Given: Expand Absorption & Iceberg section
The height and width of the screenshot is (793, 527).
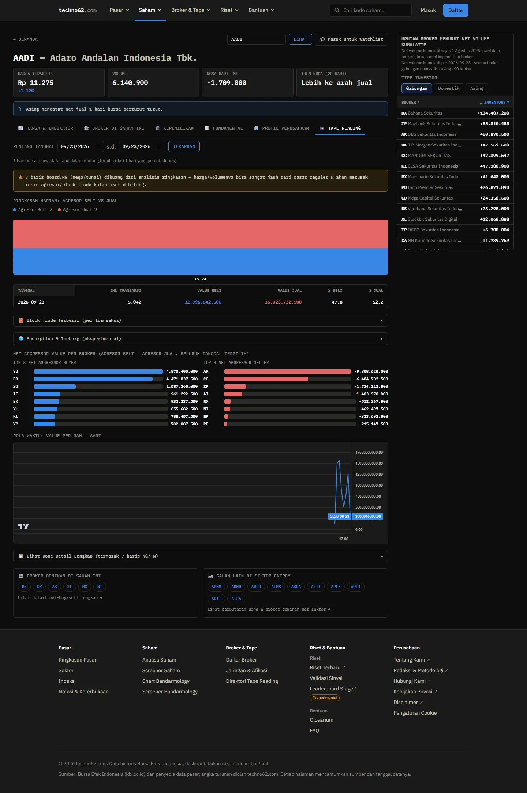Looking at the screenshot, I should pos(201,339).
